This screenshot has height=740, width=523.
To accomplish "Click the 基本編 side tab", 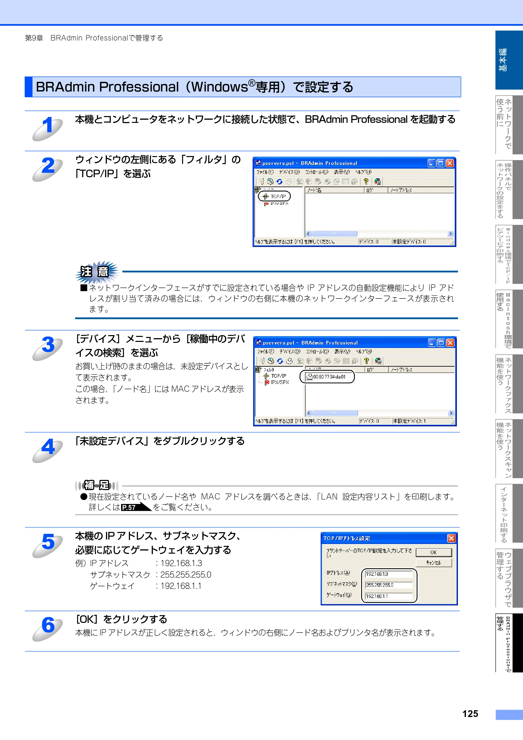I will pyautogui.click(x=509, y=60).
